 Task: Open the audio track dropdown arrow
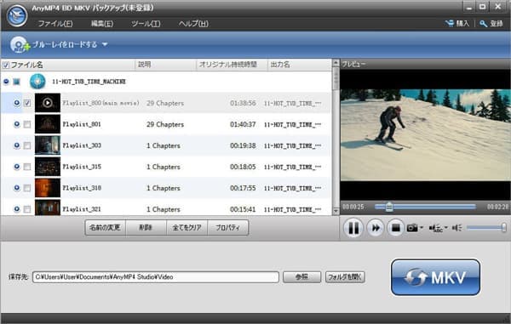point(446,227)
